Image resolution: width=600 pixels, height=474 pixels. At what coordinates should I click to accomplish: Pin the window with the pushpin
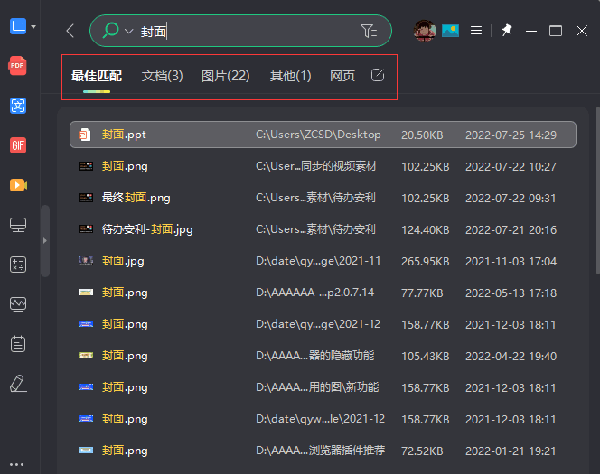point(507,30)
